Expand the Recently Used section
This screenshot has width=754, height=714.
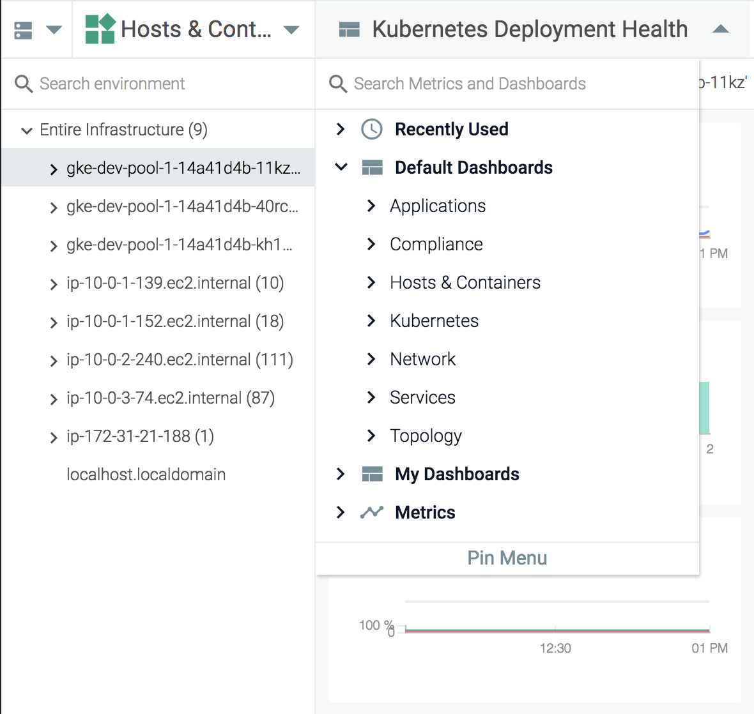coord(341,129)
